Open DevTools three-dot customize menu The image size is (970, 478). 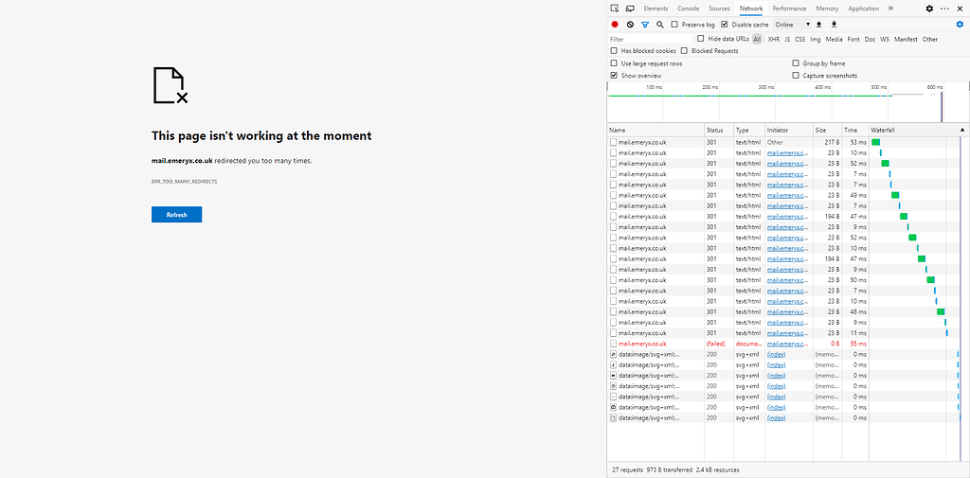coord(944,9)
